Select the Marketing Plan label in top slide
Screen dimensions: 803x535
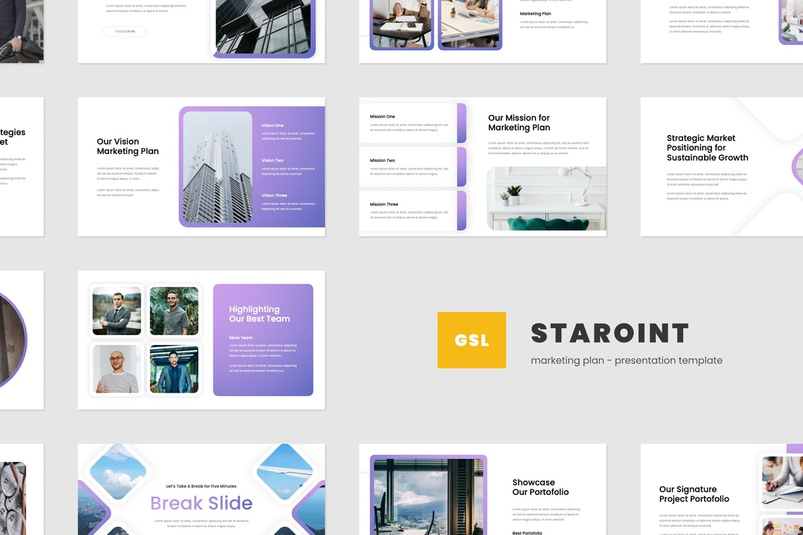(x=535, y=13)
